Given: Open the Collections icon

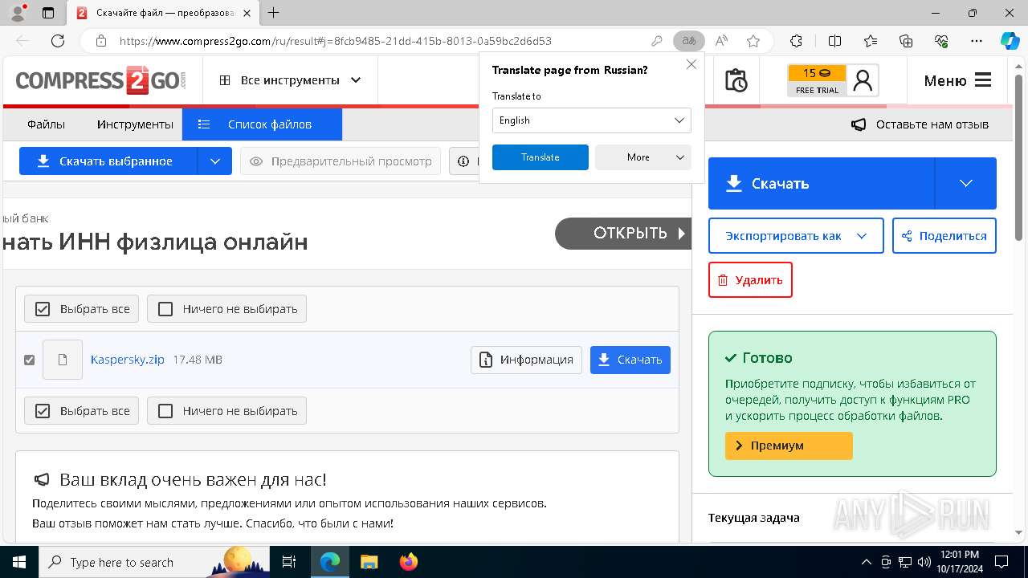Looking at the screenshot, I should (x=906, y=41).
